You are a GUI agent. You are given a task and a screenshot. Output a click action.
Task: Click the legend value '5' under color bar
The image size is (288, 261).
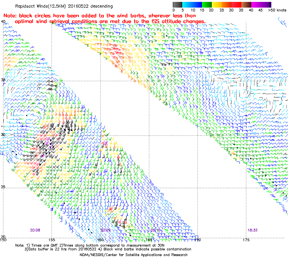(183, 10)
